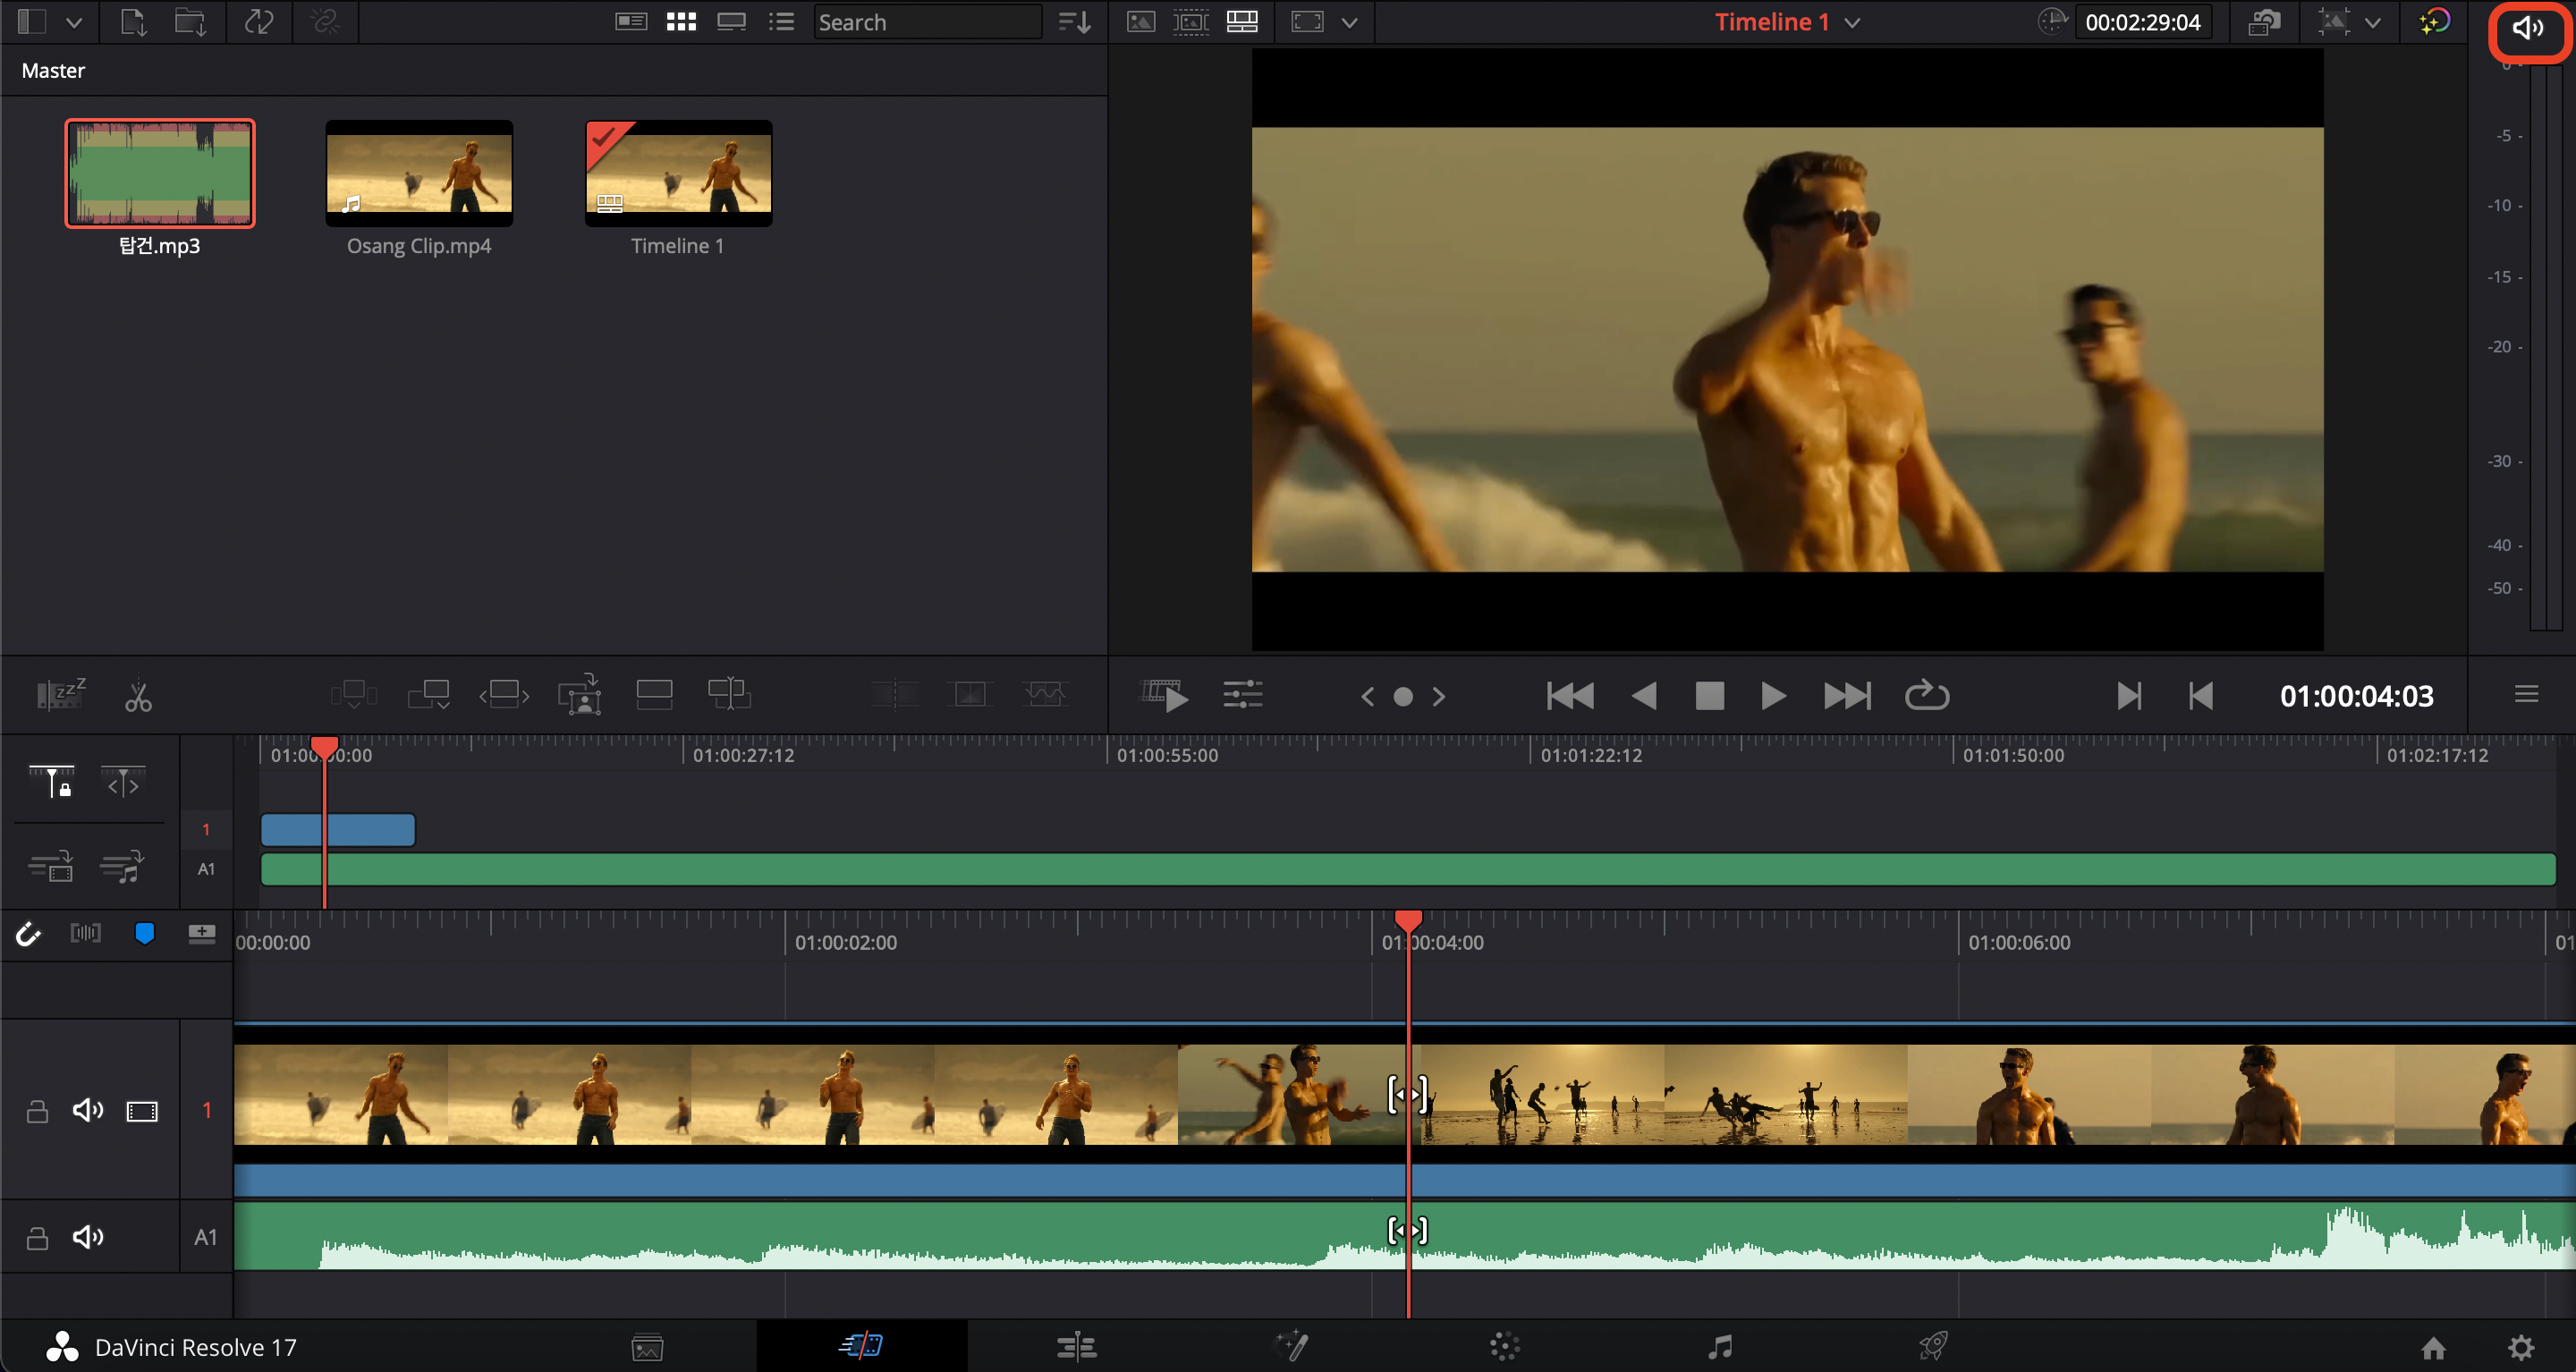Switch to the Fairlight page

pyautogui.click(x=1720, y=1347)
